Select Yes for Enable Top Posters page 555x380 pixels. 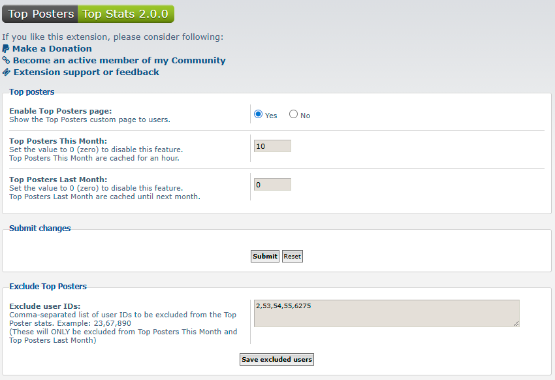point(259,114)
